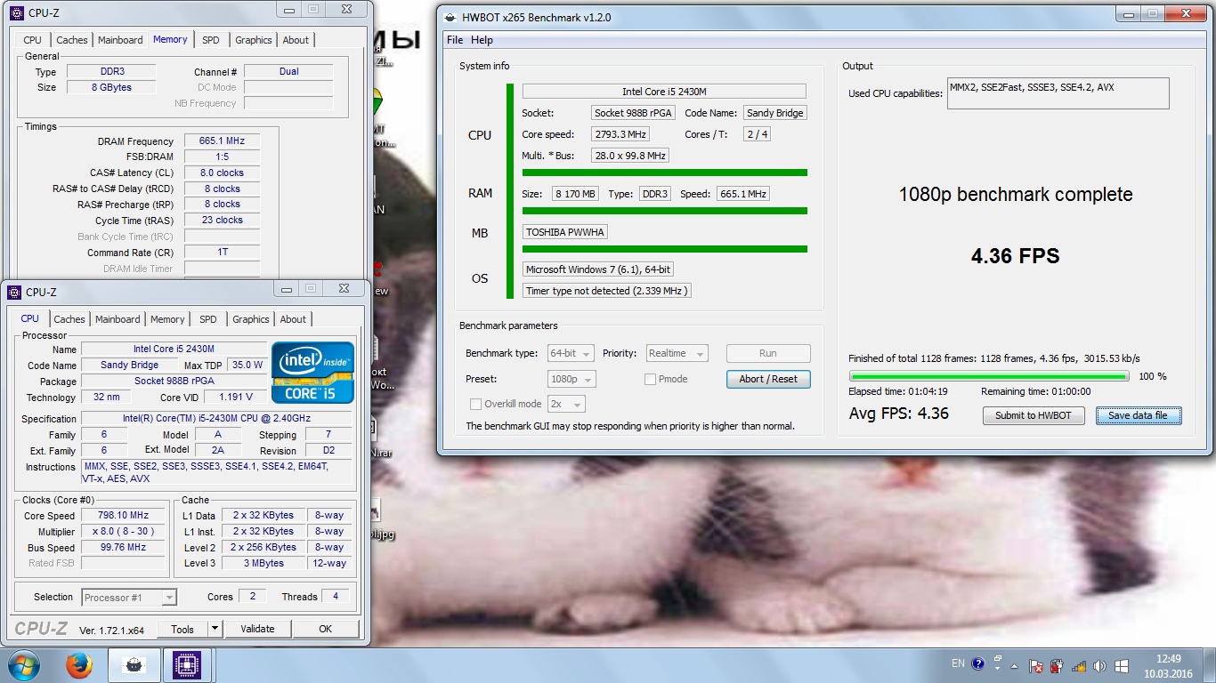The width and height of the screenshot is (1216, 683).
Task: Click the Intel Core i5 2430M field in HWBOT
Action: [664, 92]
